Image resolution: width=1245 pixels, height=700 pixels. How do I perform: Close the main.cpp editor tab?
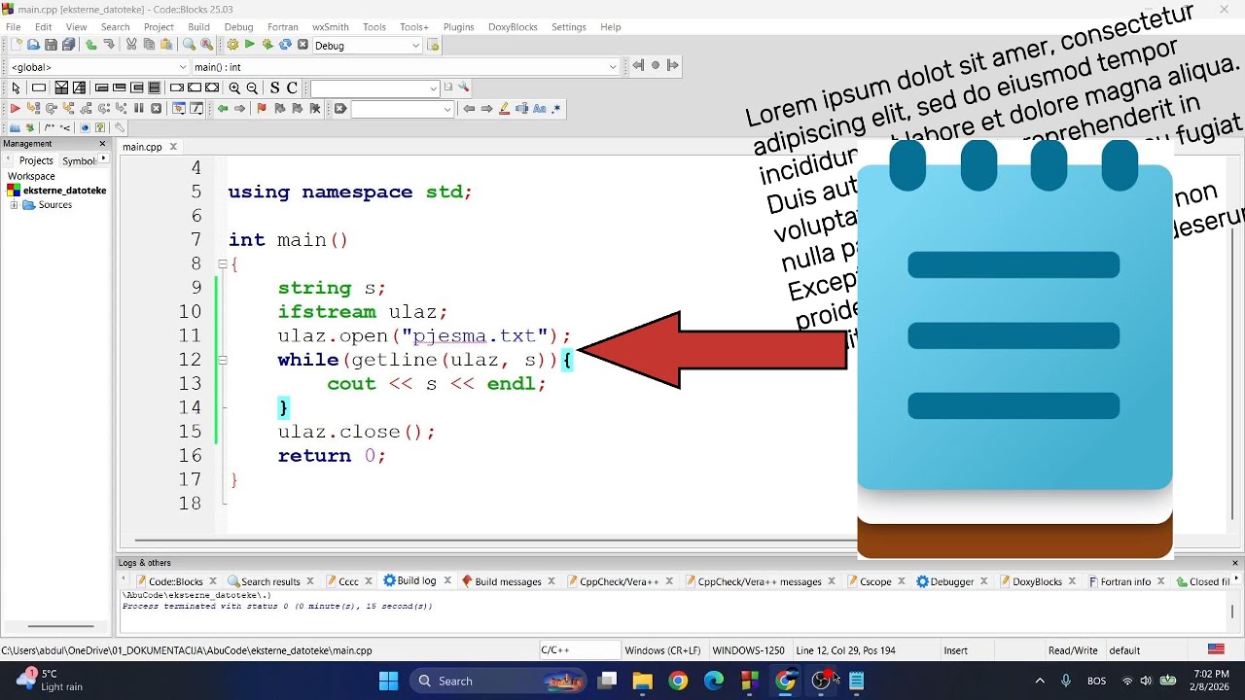pyautogui.click(x=174, y=147)
